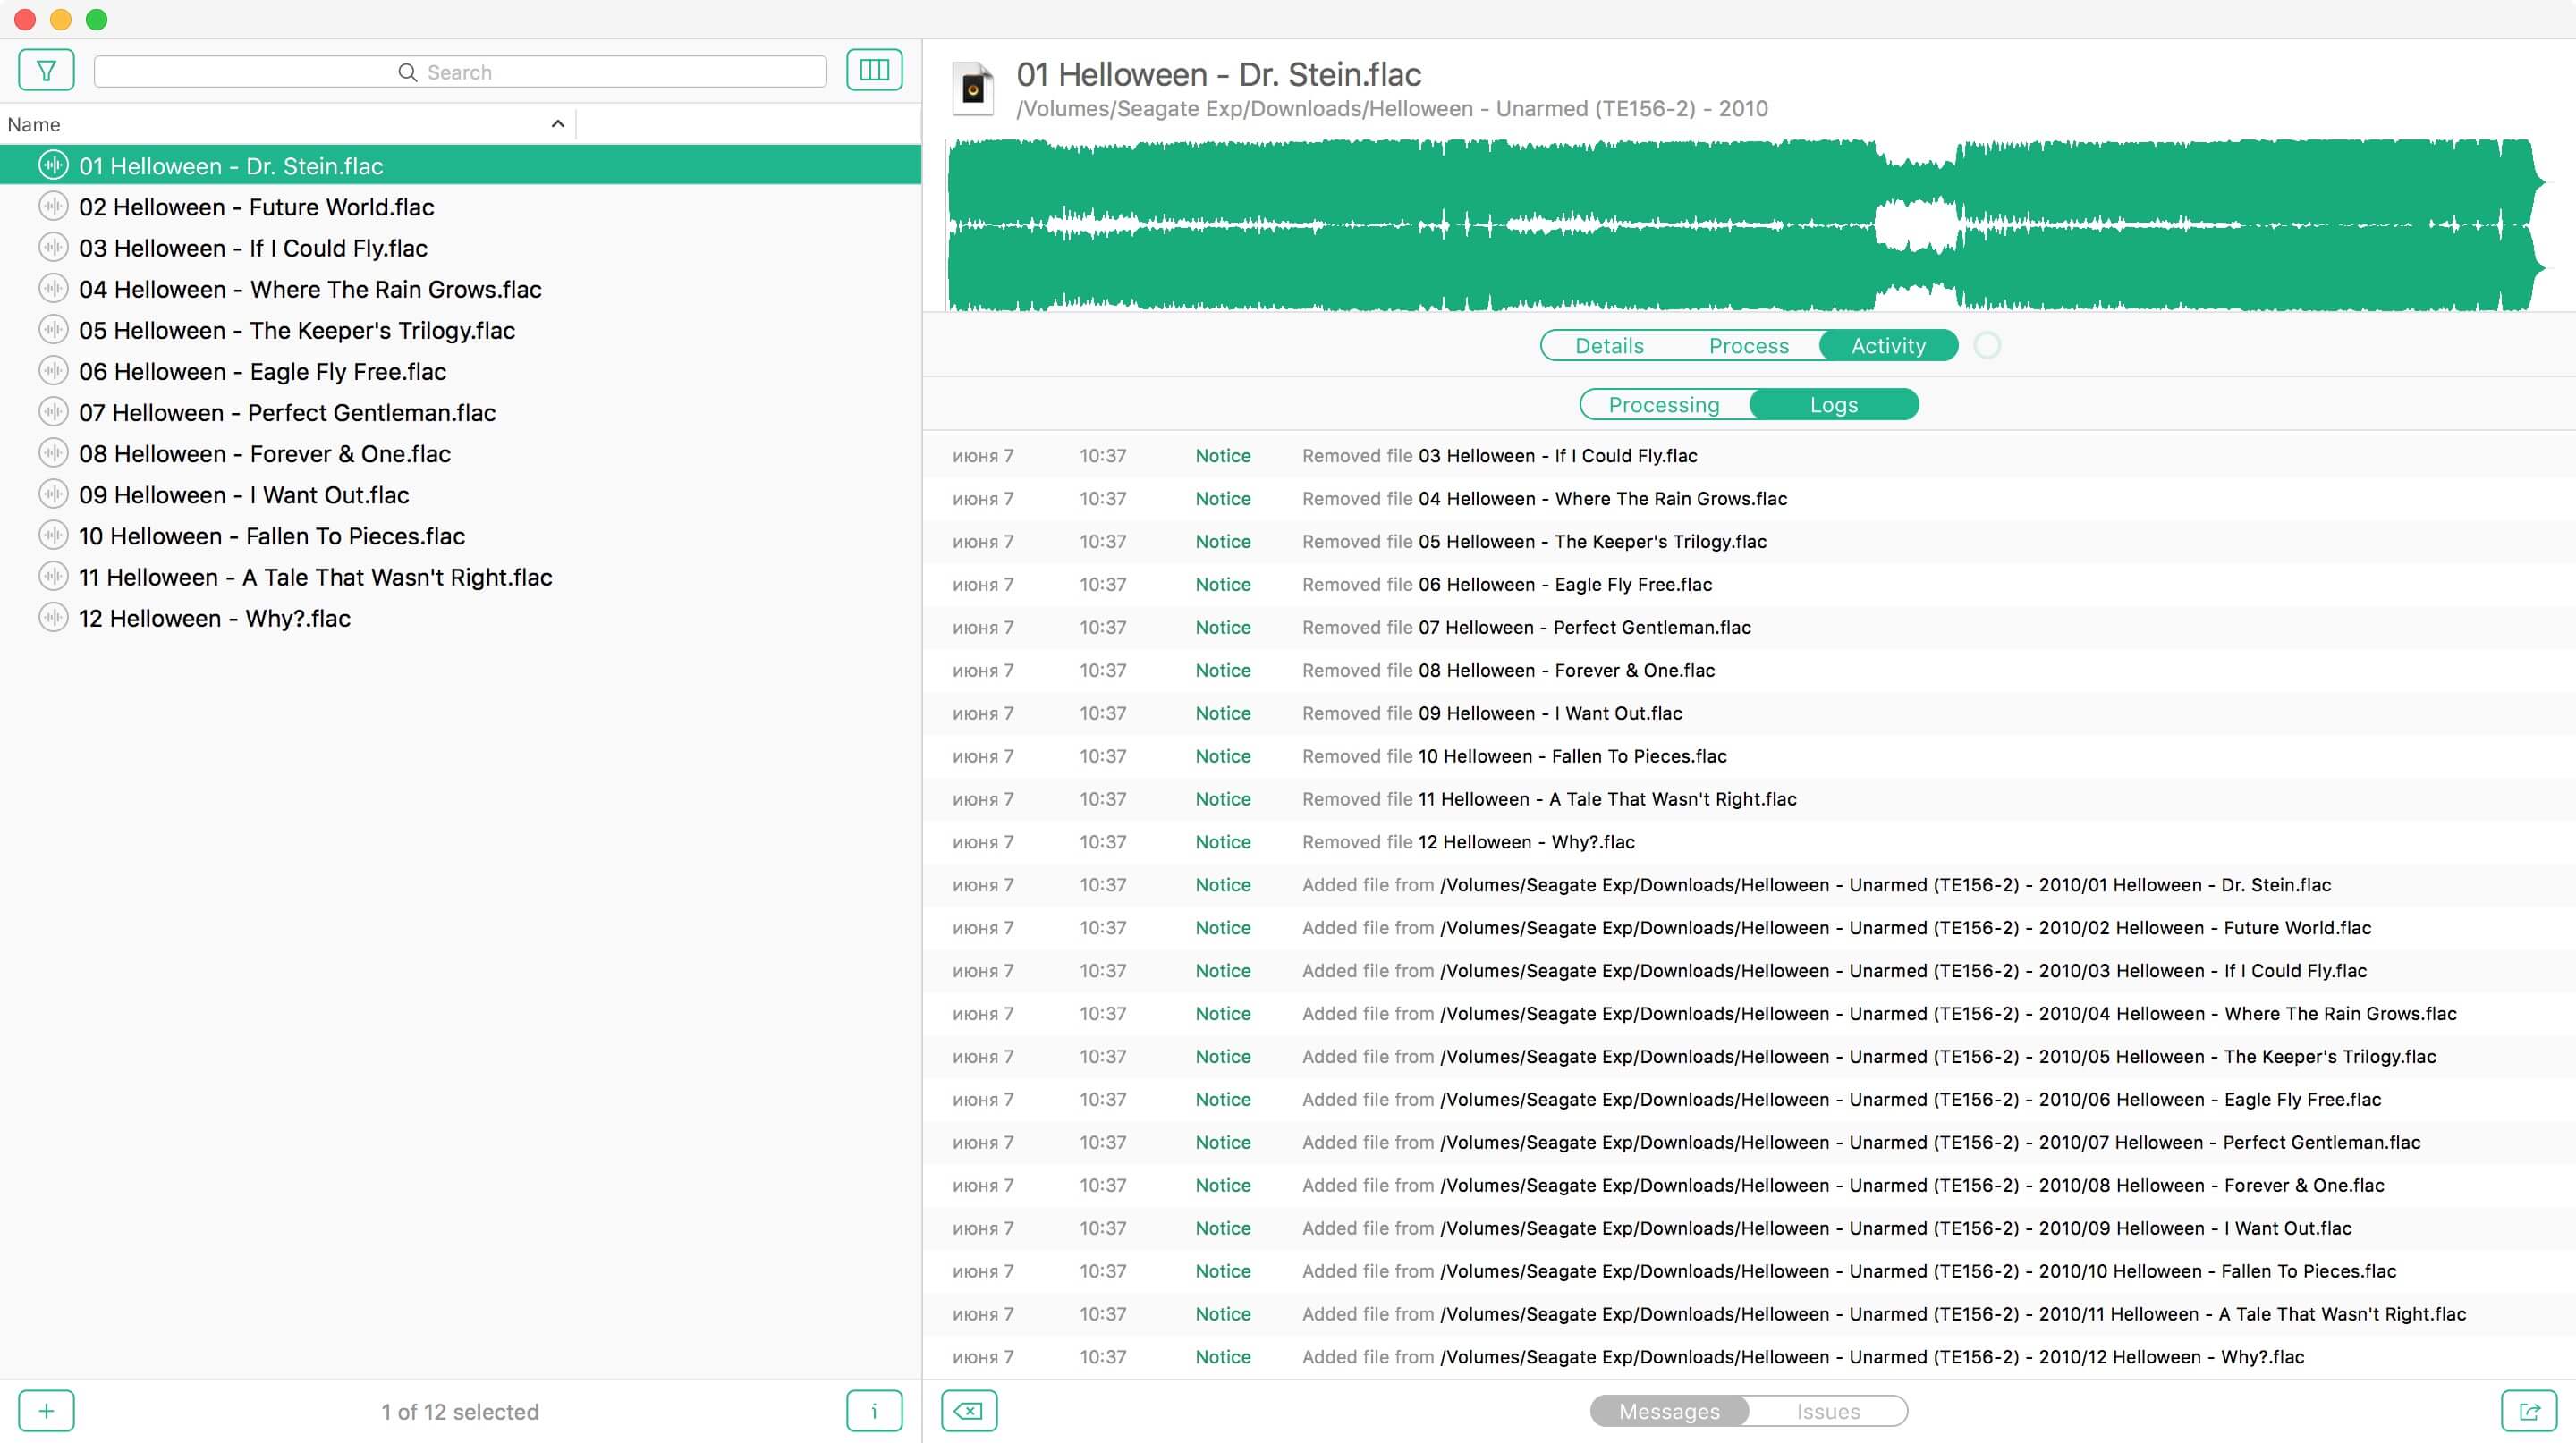Viewport: 2576px width, 1443px height.
Task: Click waveform icon beside 02 Helloween - Future World
Action: 53,206
